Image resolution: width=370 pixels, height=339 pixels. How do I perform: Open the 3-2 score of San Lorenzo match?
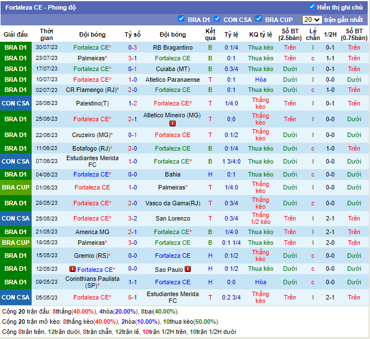pos(133,218)
